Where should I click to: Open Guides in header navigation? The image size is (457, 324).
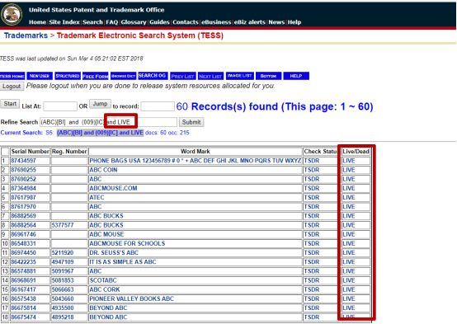(159, 22)
